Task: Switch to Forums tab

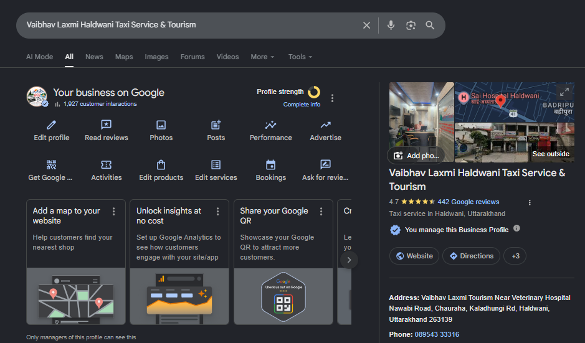Action: [193, 57]
